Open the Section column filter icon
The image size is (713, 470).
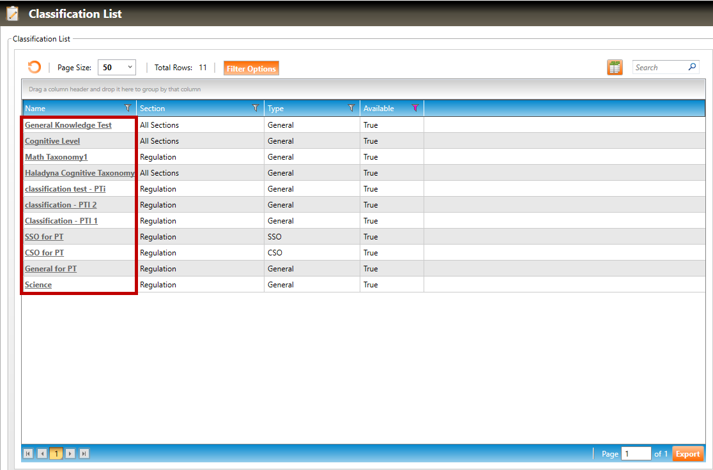pos(256,109)
